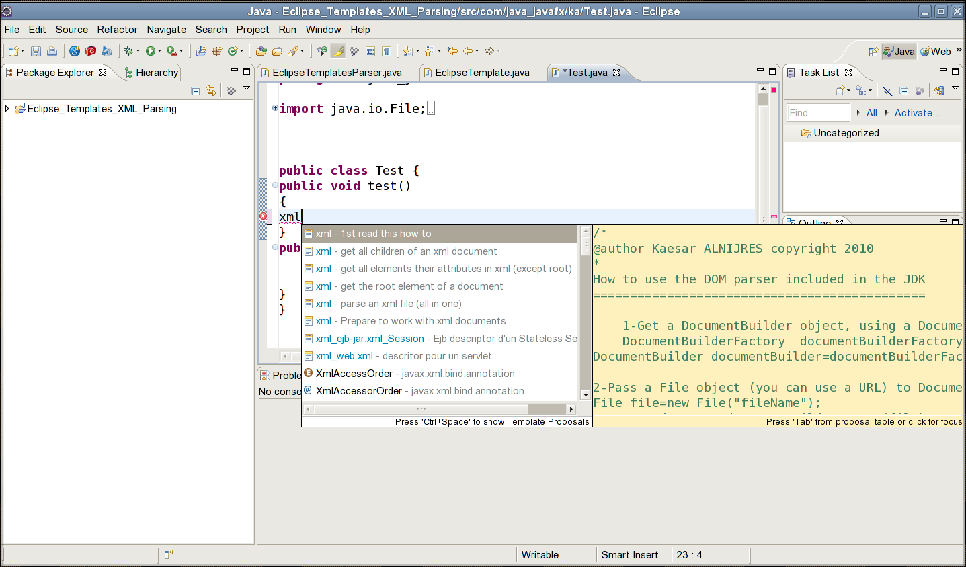Click the New Java Class icon

pyautogui.click(x=233, y=51)
